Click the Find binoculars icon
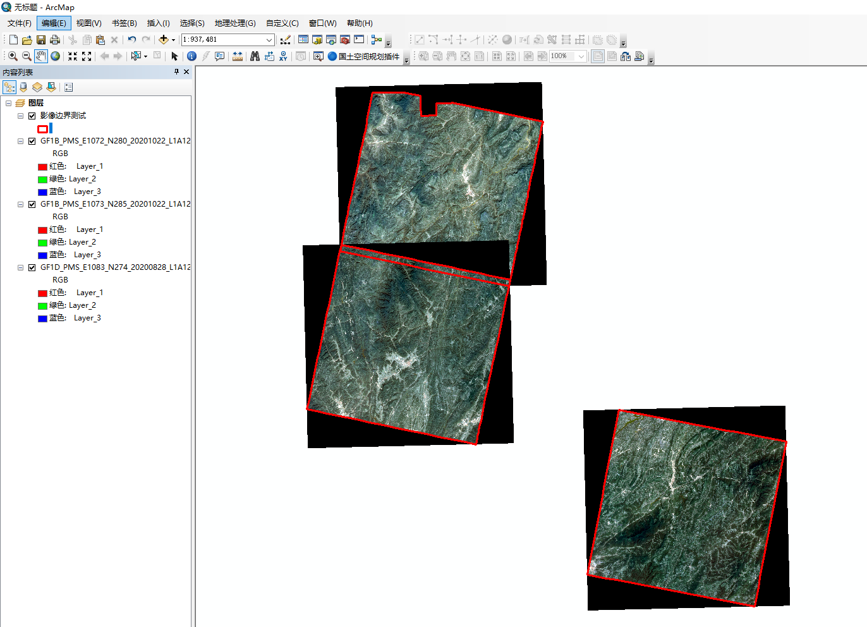 click(255, 56)
